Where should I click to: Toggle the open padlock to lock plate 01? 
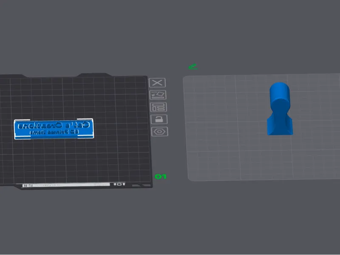click(159, 119)
